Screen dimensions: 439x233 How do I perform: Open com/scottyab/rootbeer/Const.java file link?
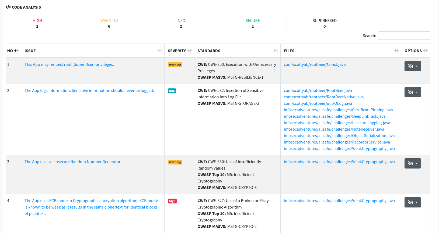point(315,64)
